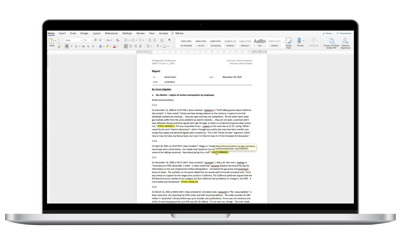Screen dimensions: 401x242
Task: Toggle strikethrough formatting
Action: point(83,46)
